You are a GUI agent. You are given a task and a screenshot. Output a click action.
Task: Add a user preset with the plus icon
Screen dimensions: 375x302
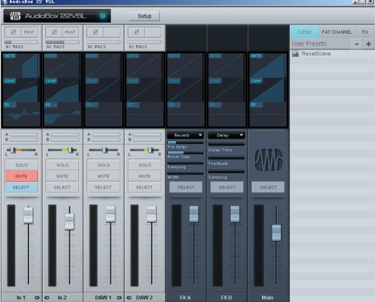click(x=368, y=44)
